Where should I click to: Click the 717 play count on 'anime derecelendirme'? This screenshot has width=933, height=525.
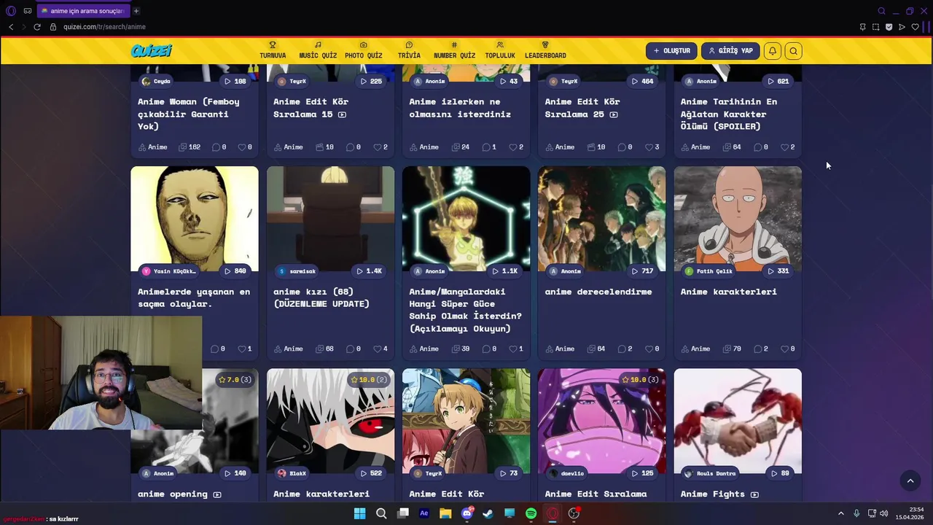pos(642,271)
